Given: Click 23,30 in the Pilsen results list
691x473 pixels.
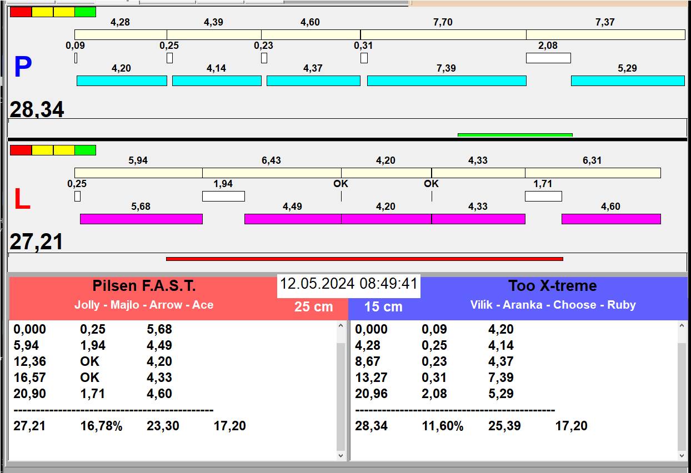Looking at the screenshot, I should click(x=163, y=426).
